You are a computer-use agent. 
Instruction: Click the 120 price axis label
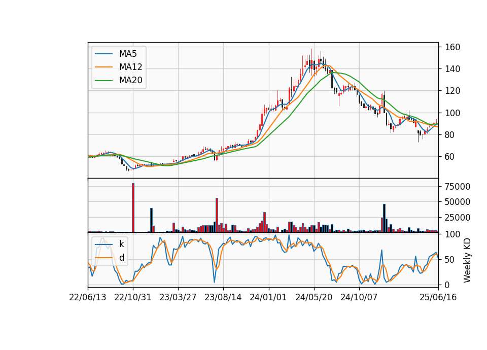pos(453,91)
